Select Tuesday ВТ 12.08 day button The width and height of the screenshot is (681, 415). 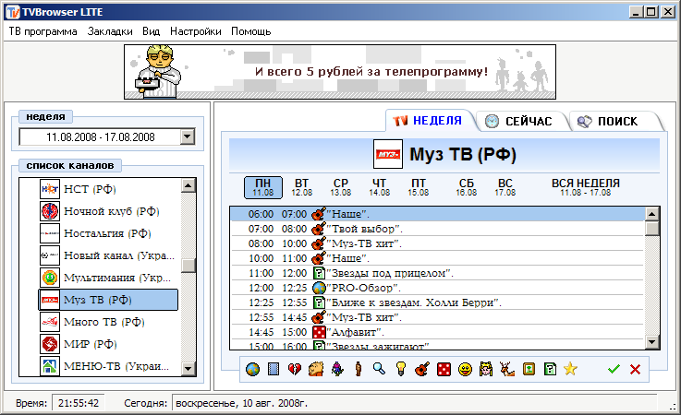coord(302,187)
